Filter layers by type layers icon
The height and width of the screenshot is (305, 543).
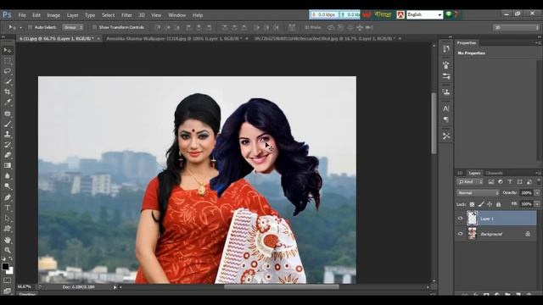coord(510,181)
